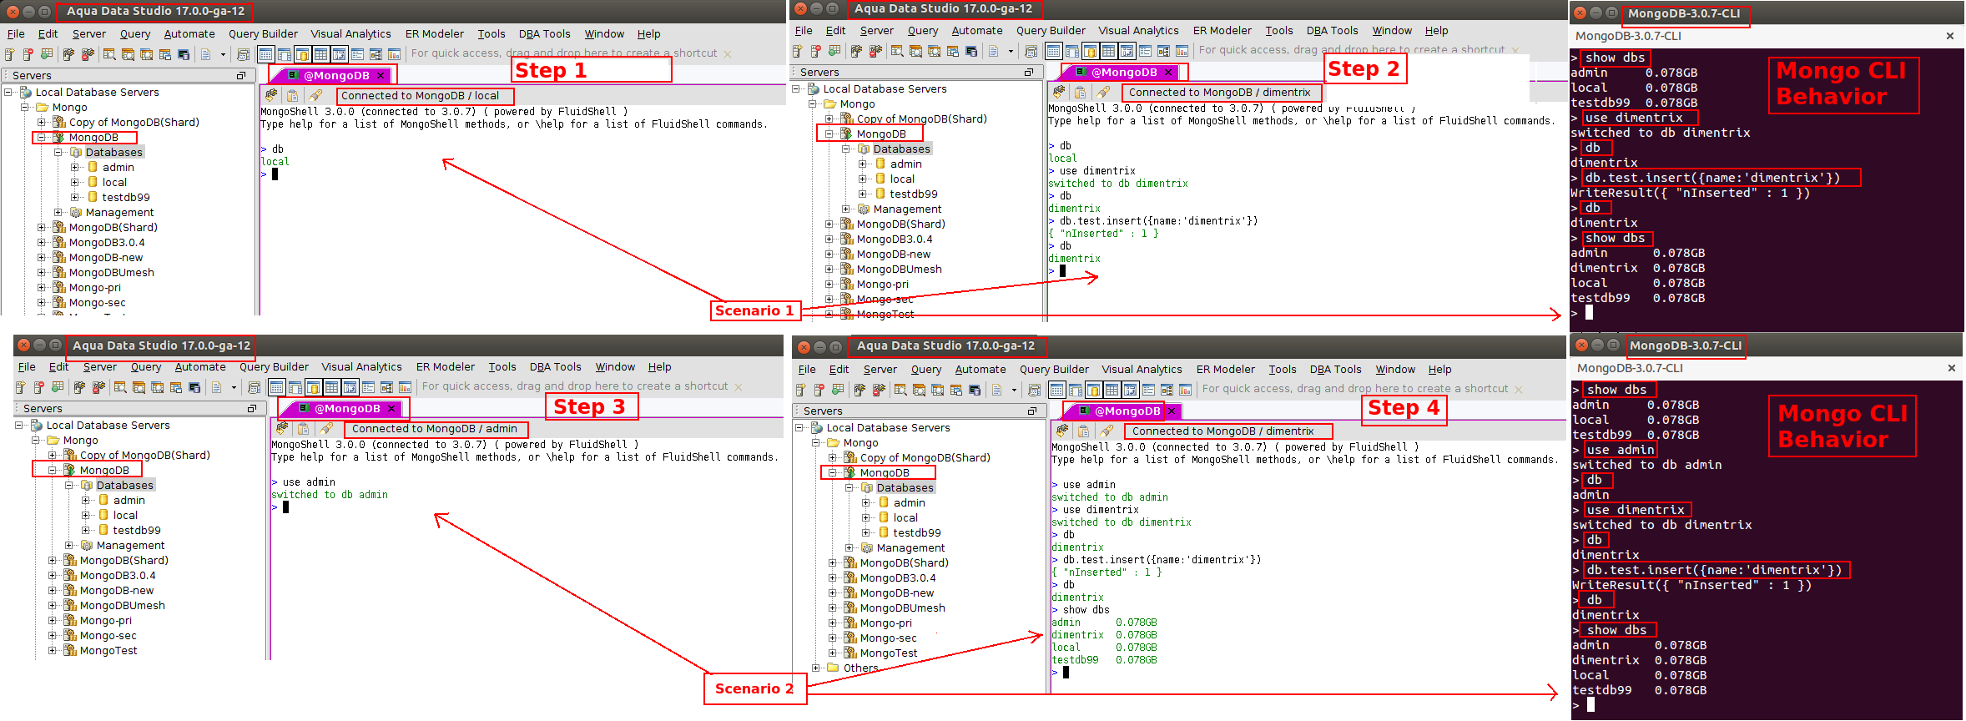Click shell prompt cursor in top-left Aqua window
1966x721 pixels.
[x=275, y=174]
